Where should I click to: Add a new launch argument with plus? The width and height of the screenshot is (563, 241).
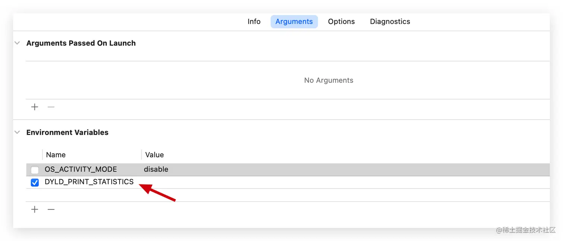pyautogui.click(x=35, y=107)
